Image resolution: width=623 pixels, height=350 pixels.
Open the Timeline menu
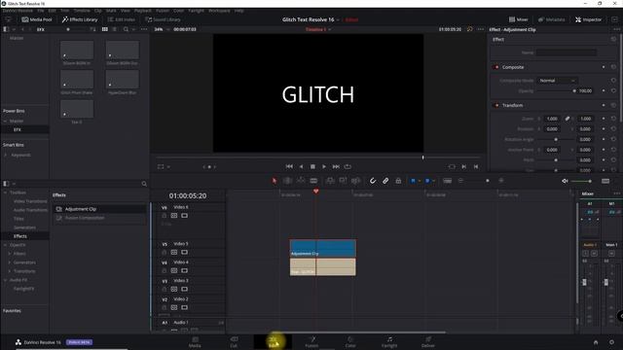point(82,11)
